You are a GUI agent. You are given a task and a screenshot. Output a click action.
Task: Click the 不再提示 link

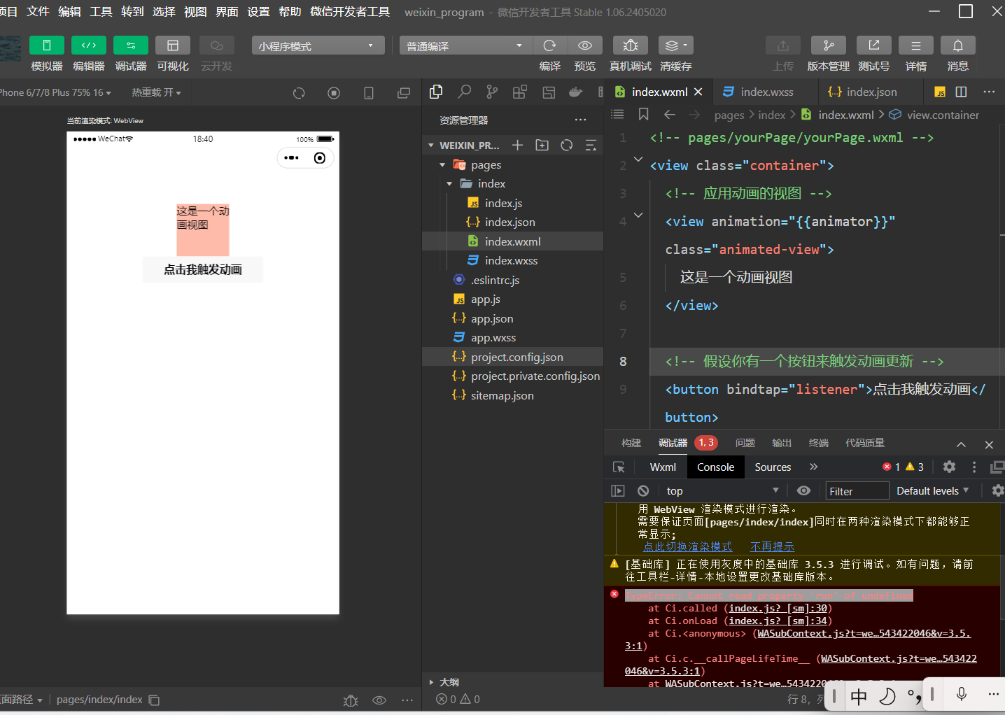tap(772, 546)
